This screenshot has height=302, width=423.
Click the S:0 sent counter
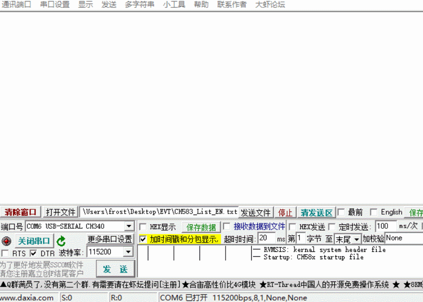tap(84, 298)
